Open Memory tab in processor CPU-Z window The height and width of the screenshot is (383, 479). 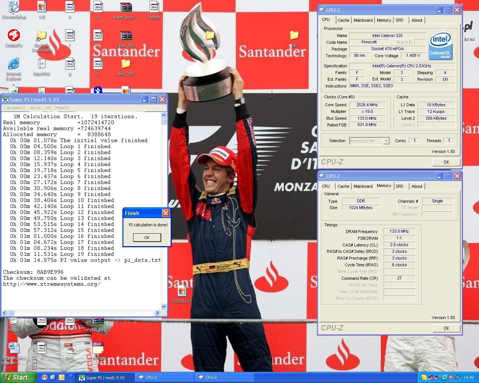pyautogui.click(x=384, y=20)
